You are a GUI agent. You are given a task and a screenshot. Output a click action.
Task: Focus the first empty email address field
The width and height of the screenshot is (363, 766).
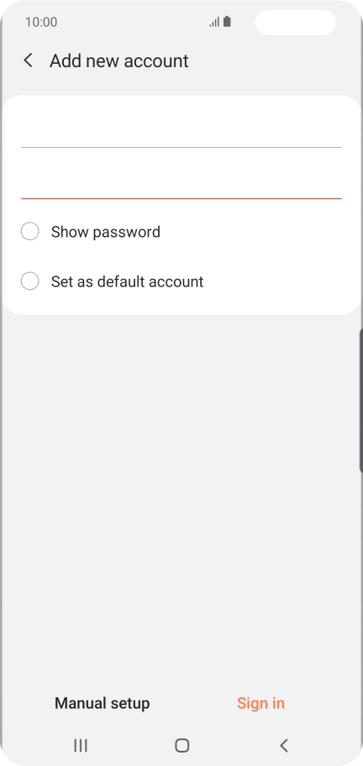pyautogui.click(x=181, y=130)
